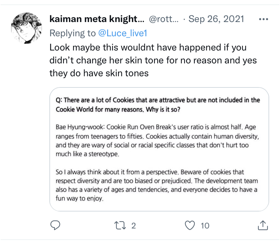Click the reply speech bubble icon

pos(55,225)
